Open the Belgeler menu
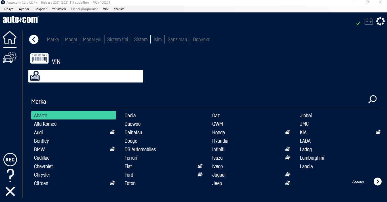The image size is (387, 202). [41, 9]
